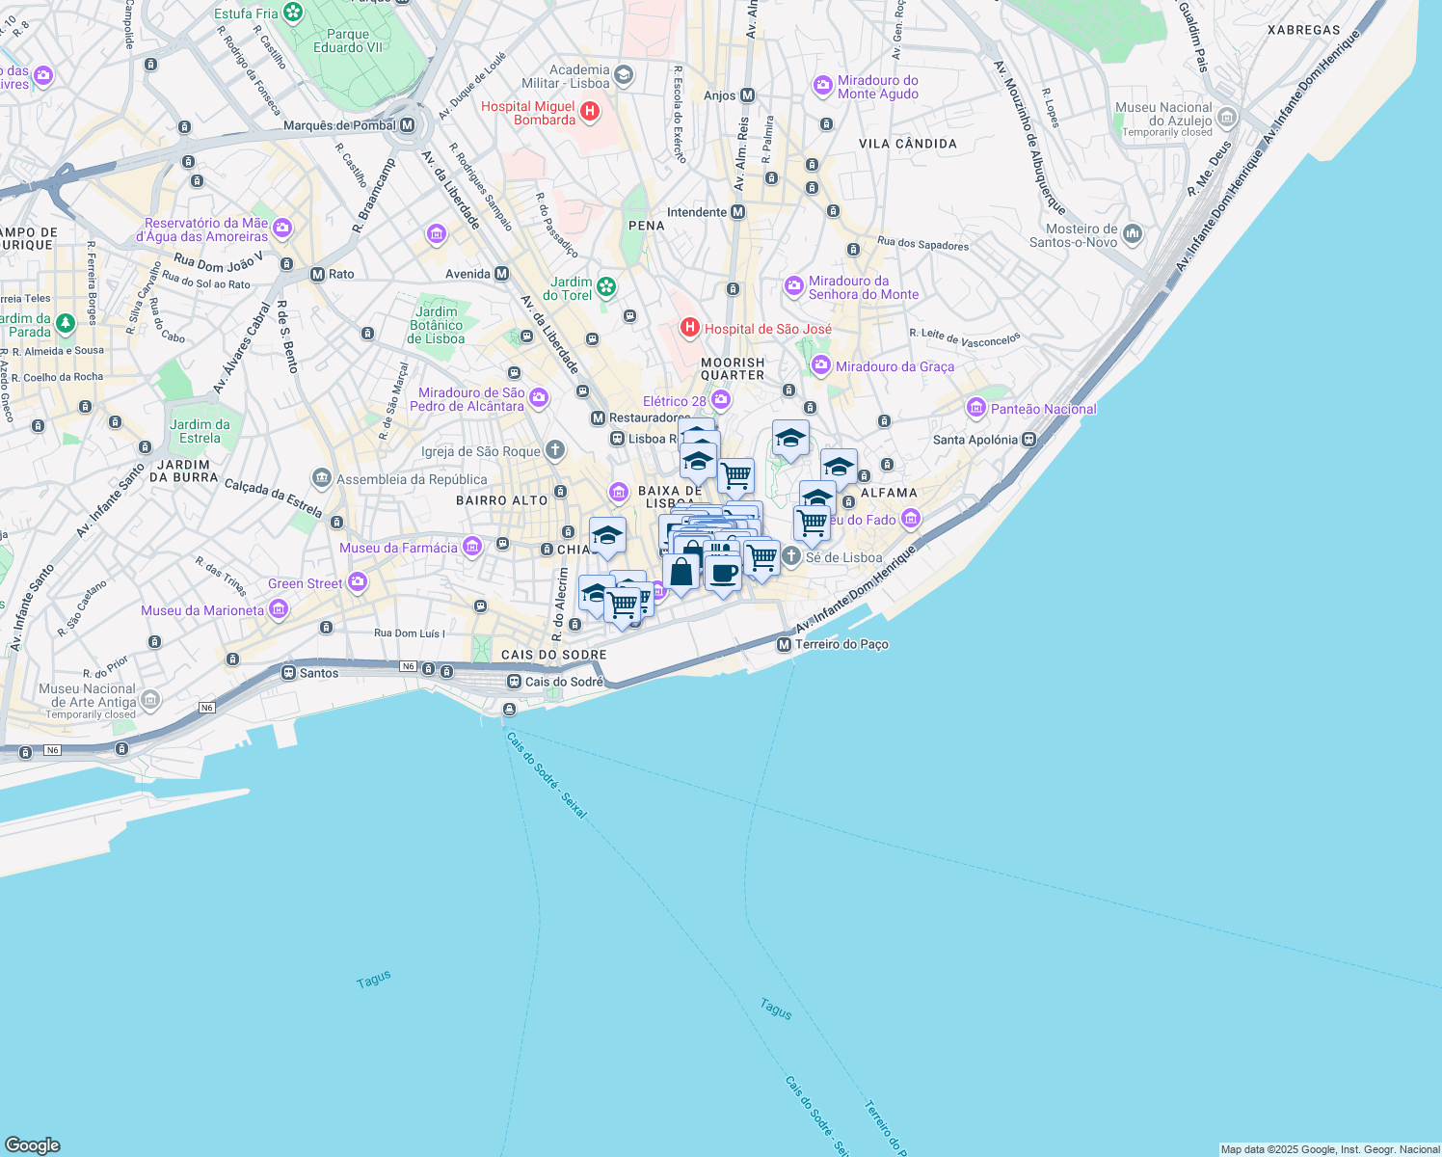Click the Terreiro do Paço metro icon
Viewport: 1442px width, 1157px height.
point(784,644)
